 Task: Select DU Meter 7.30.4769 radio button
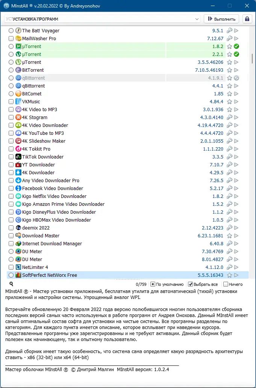click(x=11, y=251)
